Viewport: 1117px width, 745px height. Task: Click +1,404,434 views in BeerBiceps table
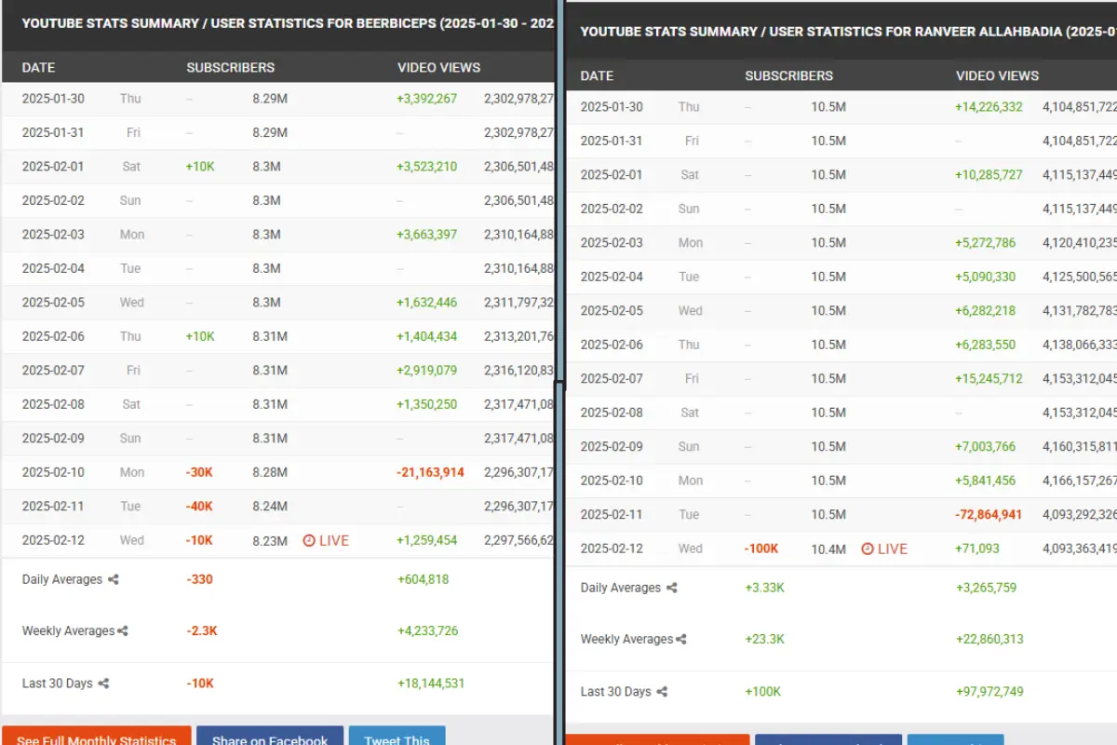(x=426, y=336)
